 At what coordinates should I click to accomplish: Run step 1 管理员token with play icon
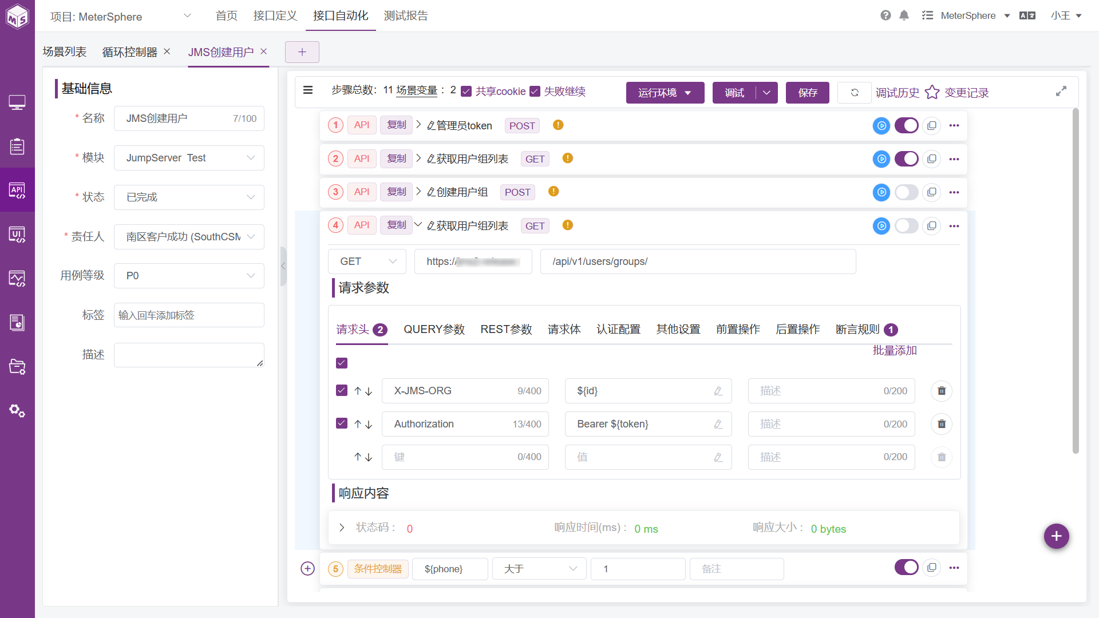point(881,125)
